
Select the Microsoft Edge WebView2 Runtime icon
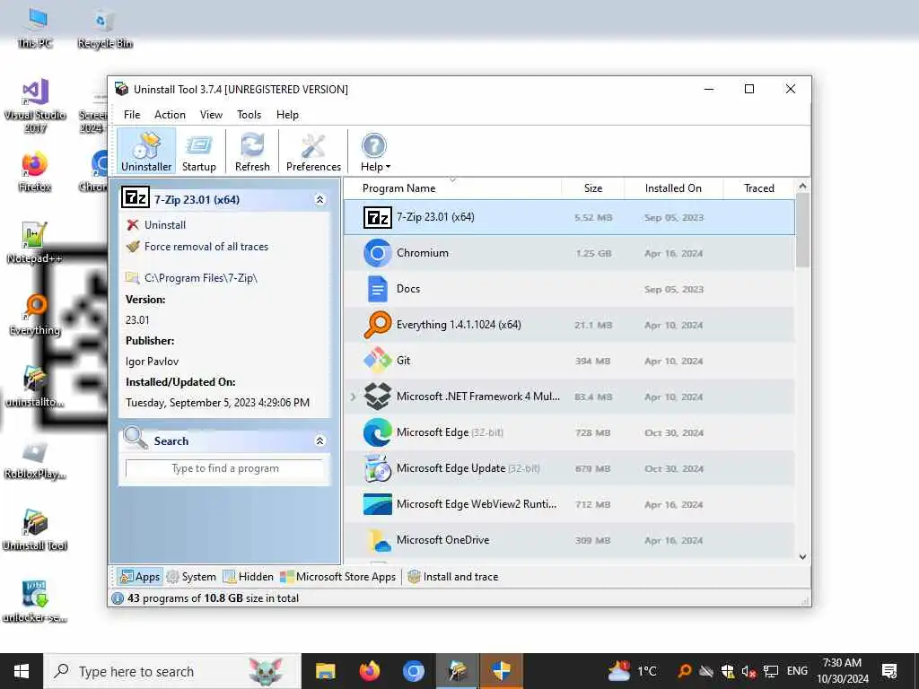pos(378,504)
